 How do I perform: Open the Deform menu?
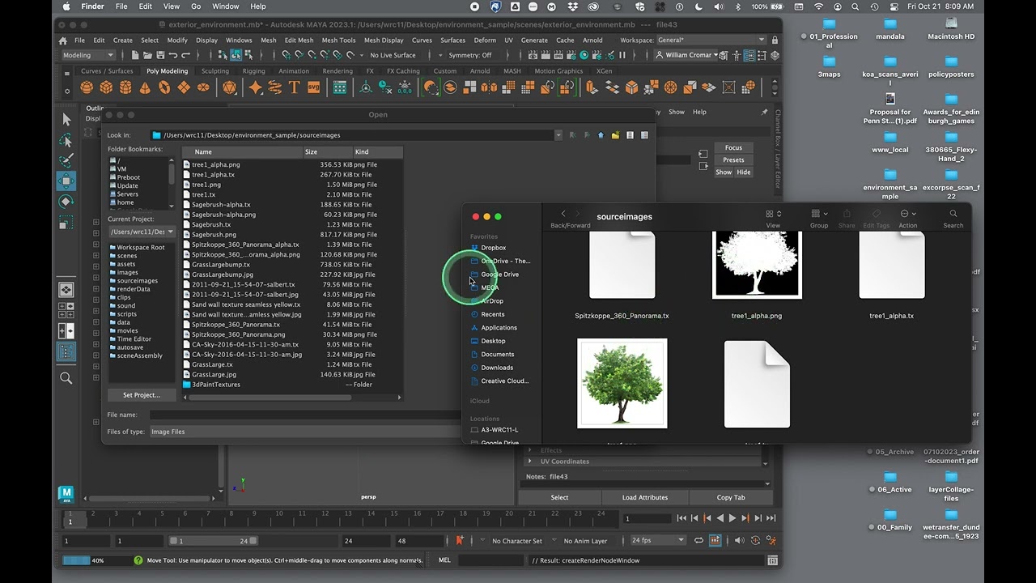click(x=485, y=40)
